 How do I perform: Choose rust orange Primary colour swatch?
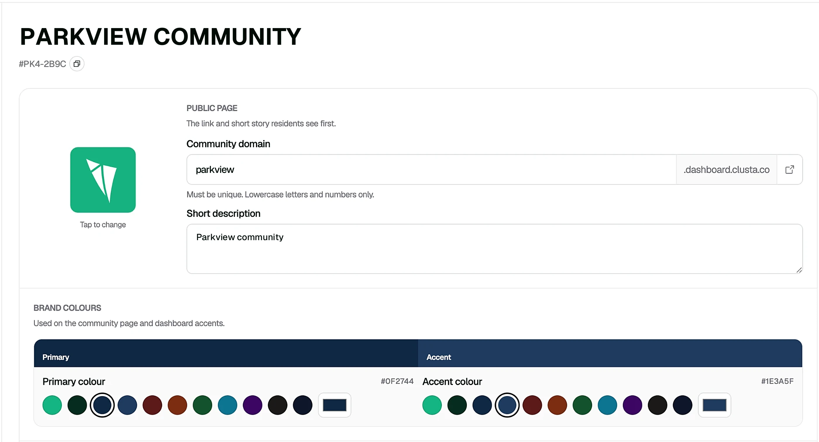tap(178, 405)
